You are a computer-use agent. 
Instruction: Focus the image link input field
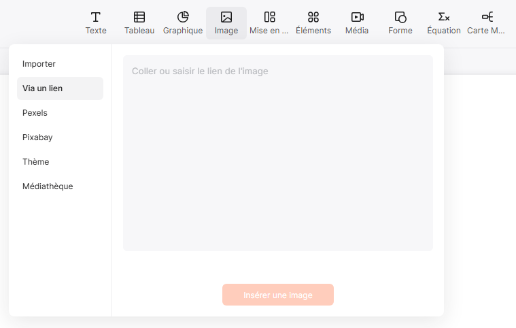[278, 153]
